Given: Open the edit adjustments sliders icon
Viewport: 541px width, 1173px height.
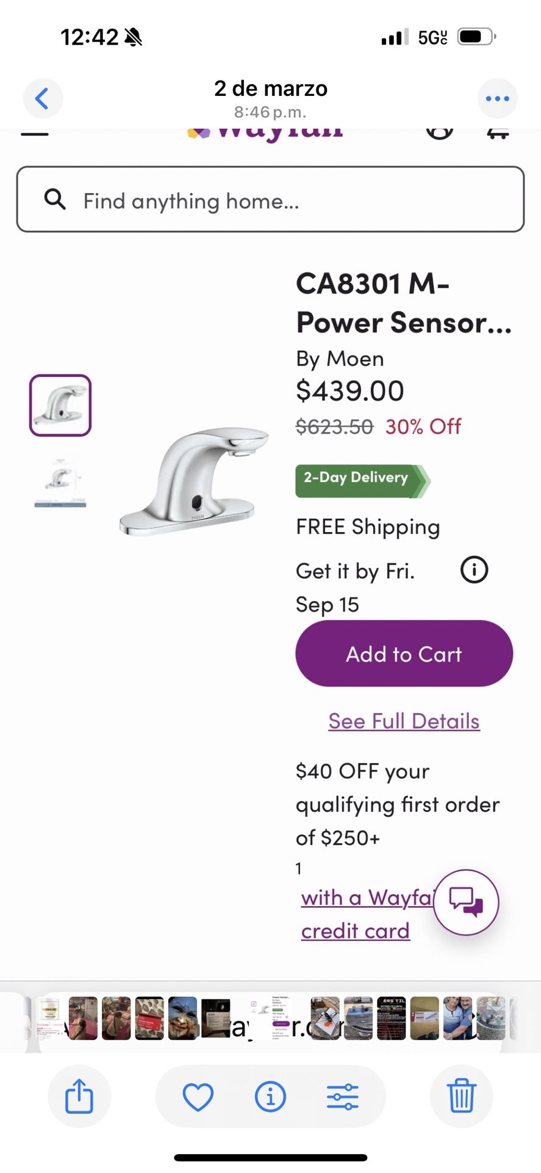Looking at the screenshot, I should click(x=342, y=1096).
